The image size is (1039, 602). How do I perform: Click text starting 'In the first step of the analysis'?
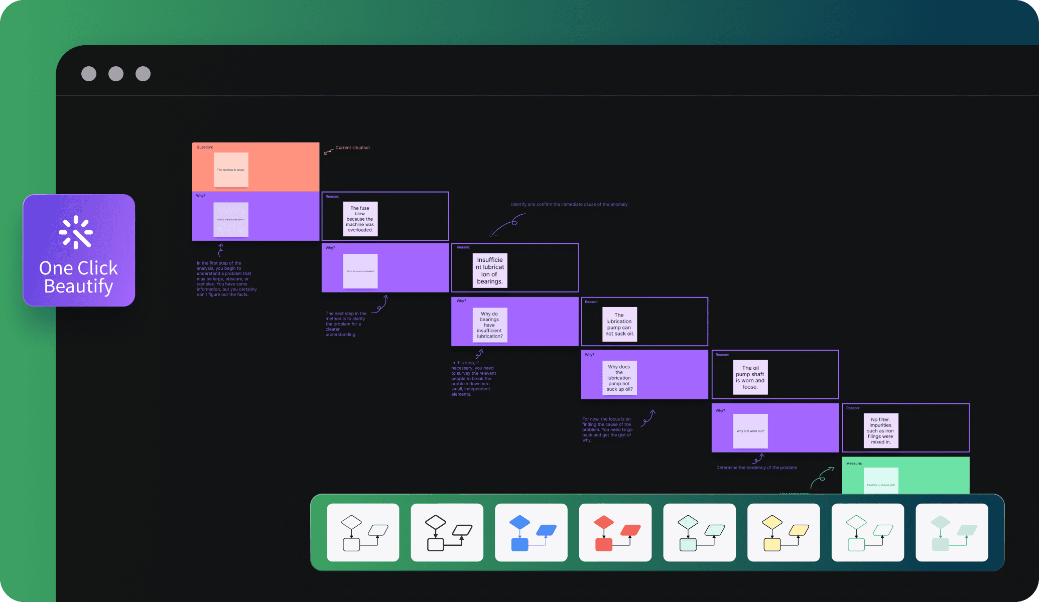[226, 279]
